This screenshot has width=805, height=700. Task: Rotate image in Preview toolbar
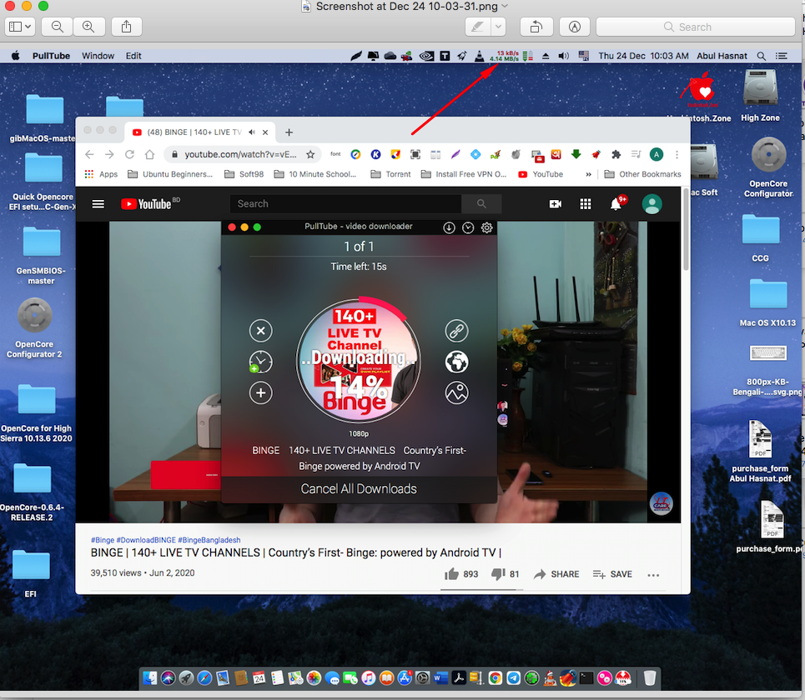point(536,27)
